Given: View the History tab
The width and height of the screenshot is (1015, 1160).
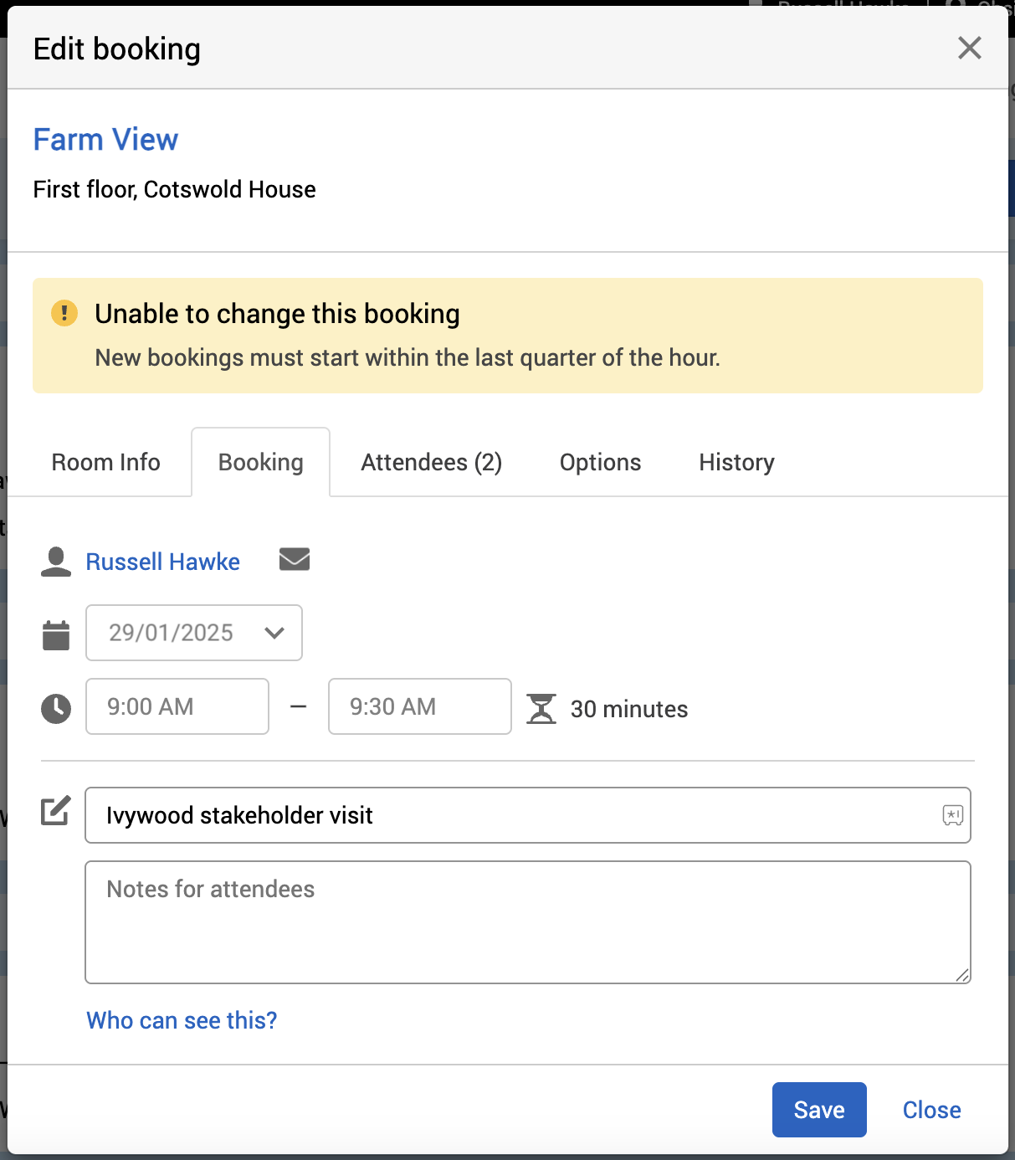Looking at the screenshot, I should [x=736, y=462].
